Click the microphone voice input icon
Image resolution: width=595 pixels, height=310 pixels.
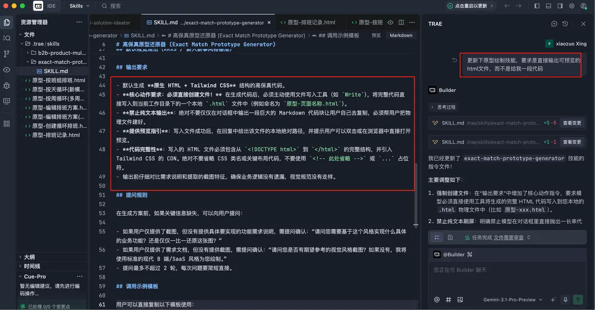point(565,300)
